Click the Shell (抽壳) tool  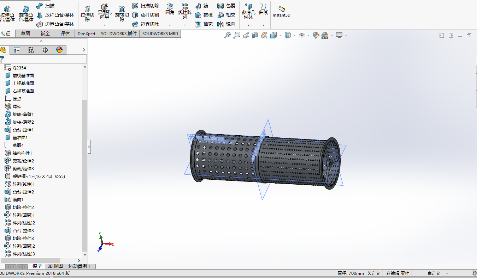click(204, 24)
